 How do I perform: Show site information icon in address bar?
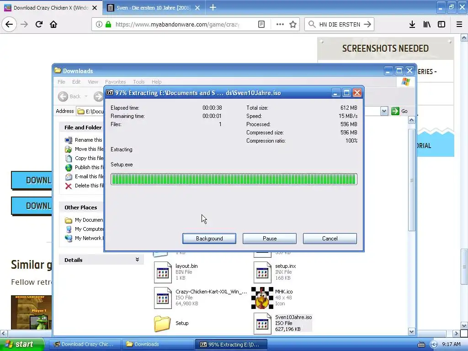coord(99,25)
